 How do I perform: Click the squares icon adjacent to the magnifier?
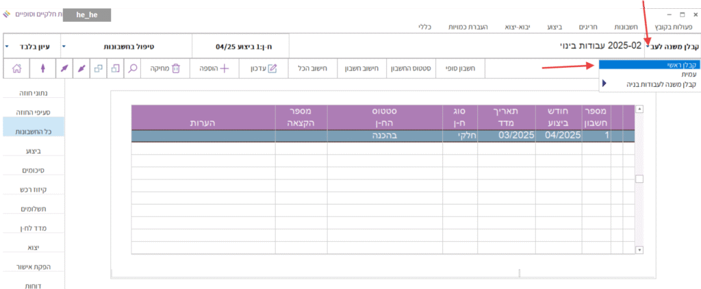[115, 68]
